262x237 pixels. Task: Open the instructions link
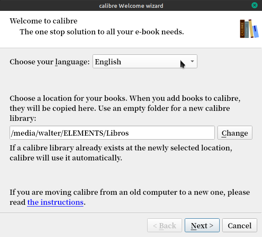pos(55,202)
